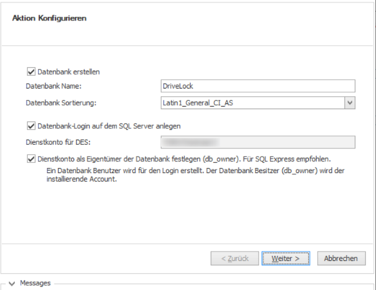Click the 'Datenbank Name:' label
376x290 pixels.
[54, 86]
